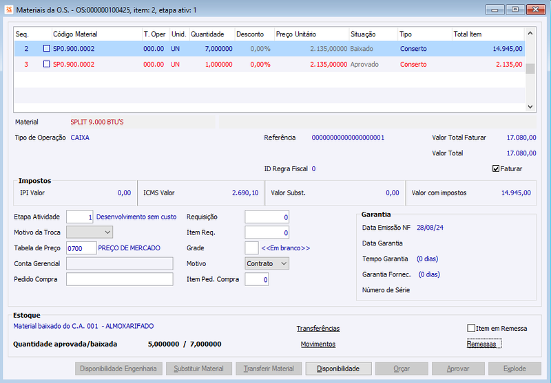Select the row with total 14.945,00
551x383 pixels.
(269, 48)
